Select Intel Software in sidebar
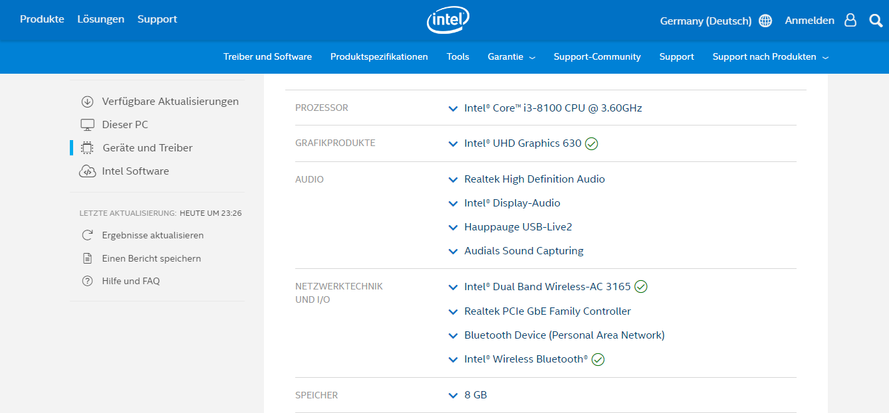Screen dimensions: 889x413 tap(136, 171)
